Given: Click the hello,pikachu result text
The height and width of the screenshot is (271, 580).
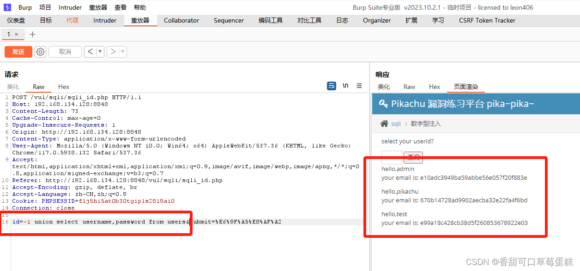Looking at the screenshot, I should point(400,191).
